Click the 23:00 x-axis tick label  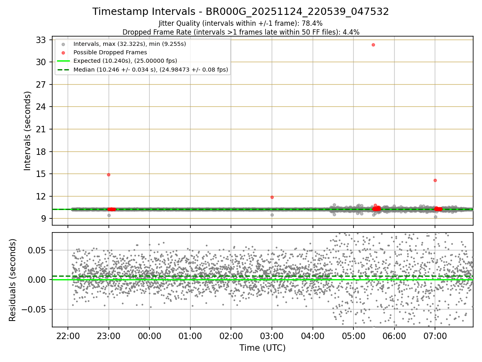point(108,335)
